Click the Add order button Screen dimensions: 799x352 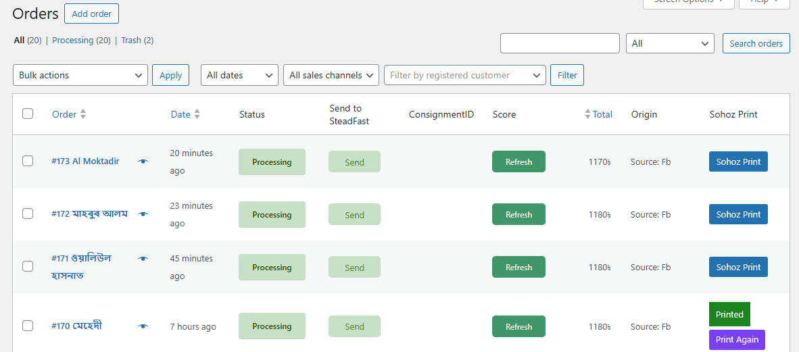92,14
